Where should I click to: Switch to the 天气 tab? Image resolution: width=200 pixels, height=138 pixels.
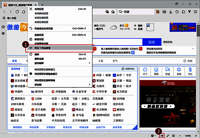coord(115,61)
